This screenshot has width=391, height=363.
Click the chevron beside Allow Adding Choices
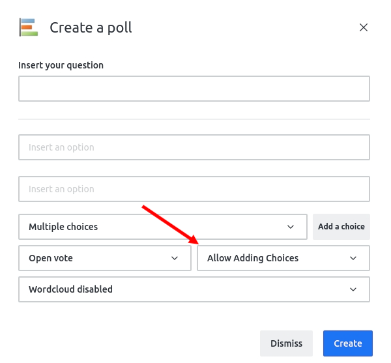(x=353, y=258)
